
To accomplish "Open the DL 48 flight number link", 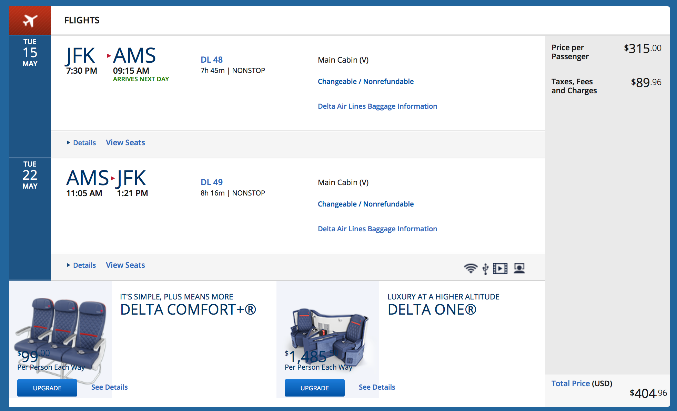I will (212, 60).
